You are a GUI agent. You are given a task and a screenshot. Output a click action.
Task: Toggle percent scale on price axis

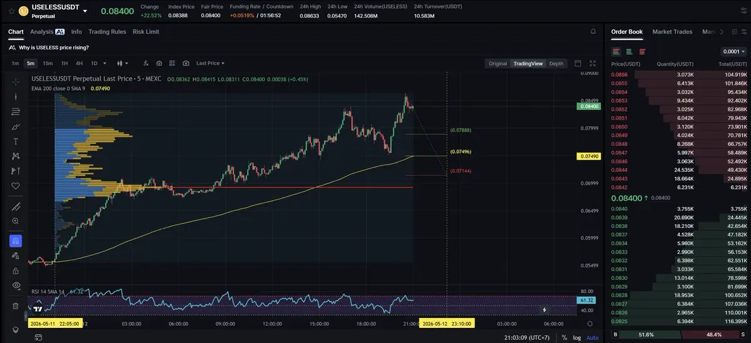coord(565,337)
